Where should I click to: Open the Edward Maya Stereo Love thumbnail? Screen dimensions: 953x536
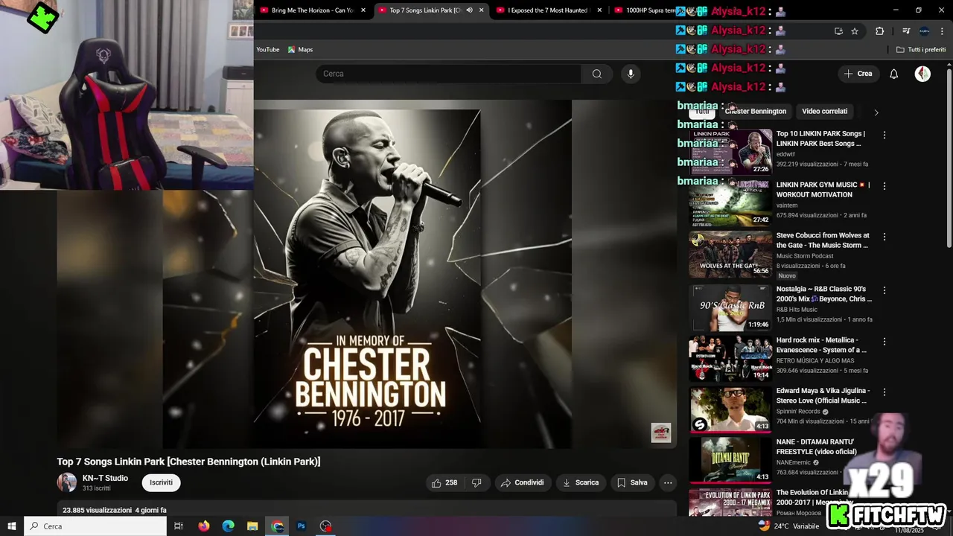click(730, 409)
